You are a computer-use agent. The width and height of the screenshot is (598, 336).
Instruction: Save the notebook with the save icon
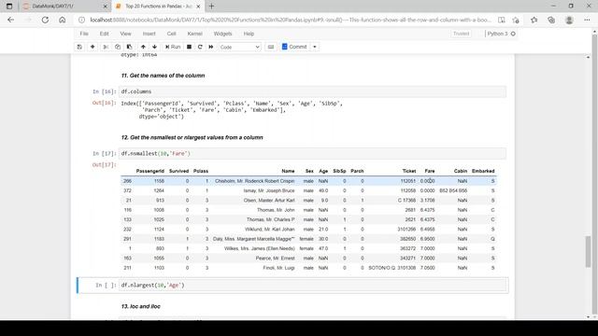click(79, 47)
